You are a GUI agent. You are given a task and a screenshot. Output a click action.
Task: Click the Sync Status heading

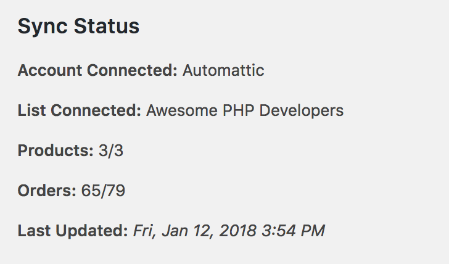click(x=78, y=27)
